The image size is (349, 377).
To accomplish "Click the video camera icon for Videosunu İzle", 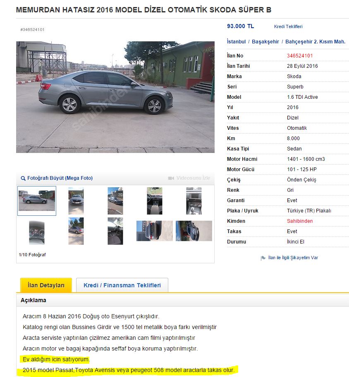I will pos(171,178).
